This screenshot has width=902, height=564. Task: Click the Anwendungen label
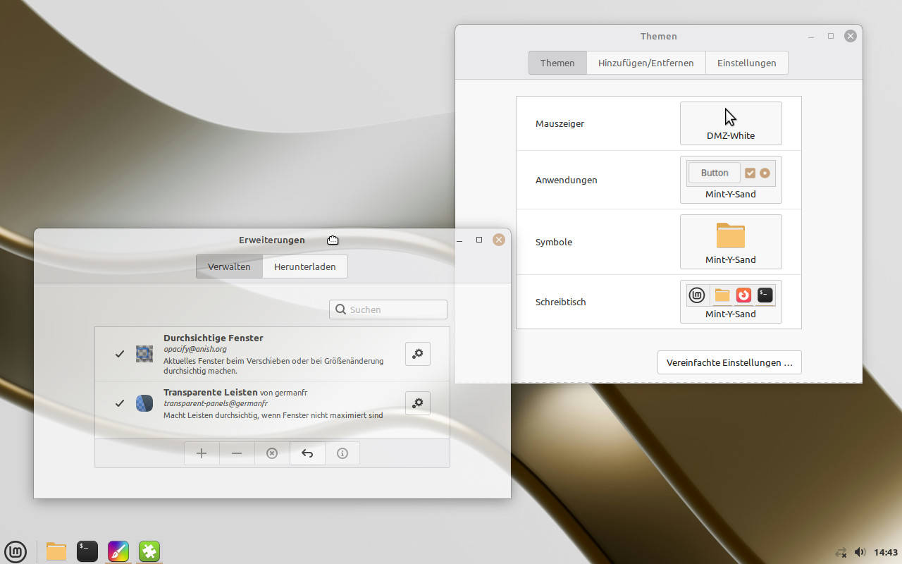pyautogui.click(x=567, y=180)
